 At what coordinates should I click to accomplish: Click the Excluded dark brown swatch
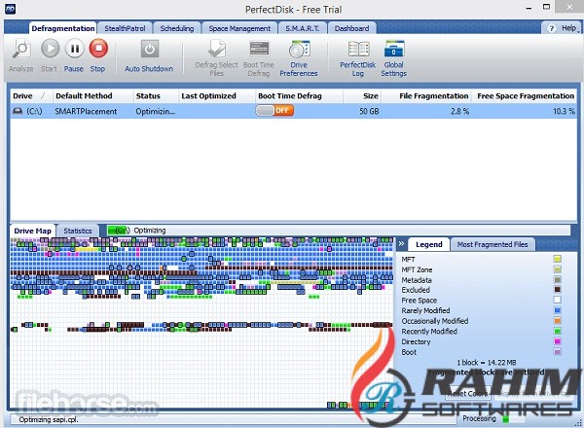557,289
